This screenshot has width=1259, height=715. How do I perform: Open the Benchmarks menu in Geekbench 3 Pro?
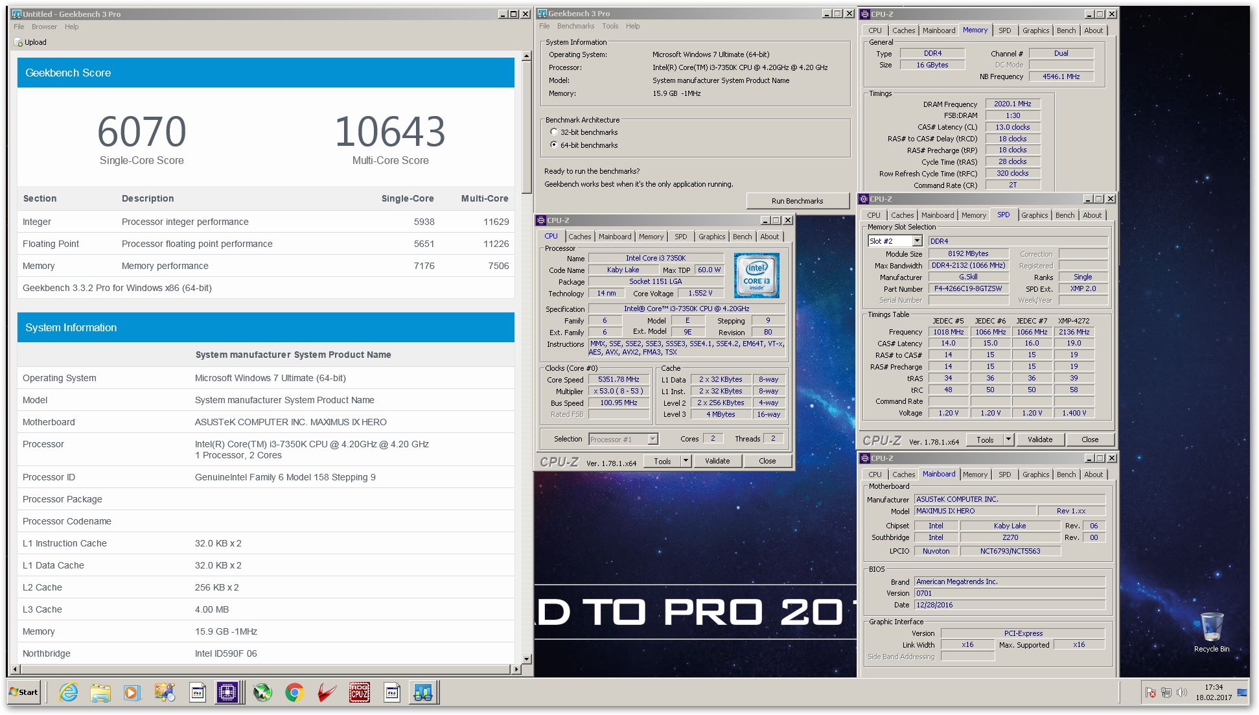click(x=575, y=26)
